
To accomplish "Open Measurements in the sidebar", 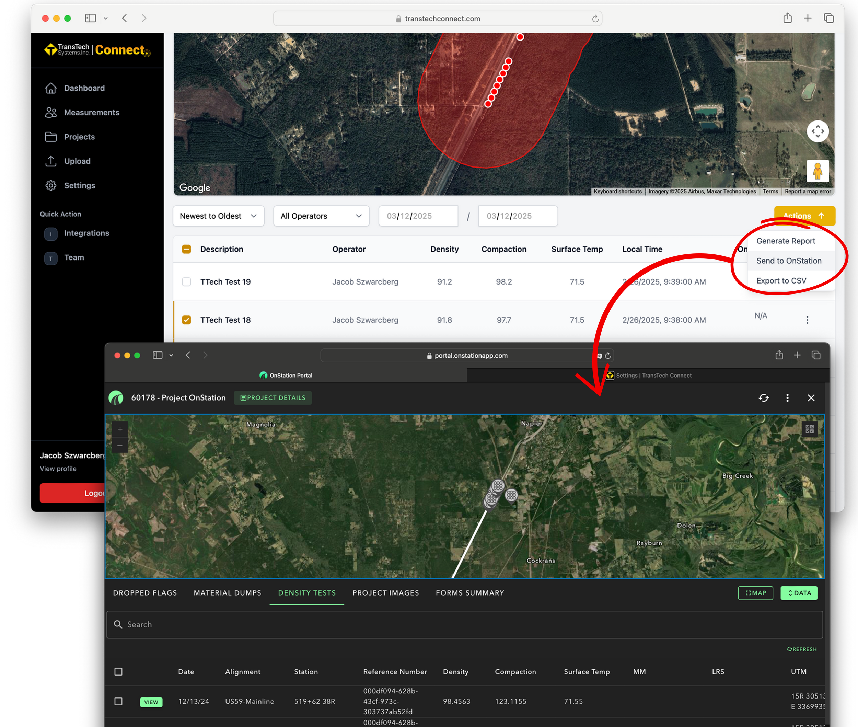I will (82, 113).
